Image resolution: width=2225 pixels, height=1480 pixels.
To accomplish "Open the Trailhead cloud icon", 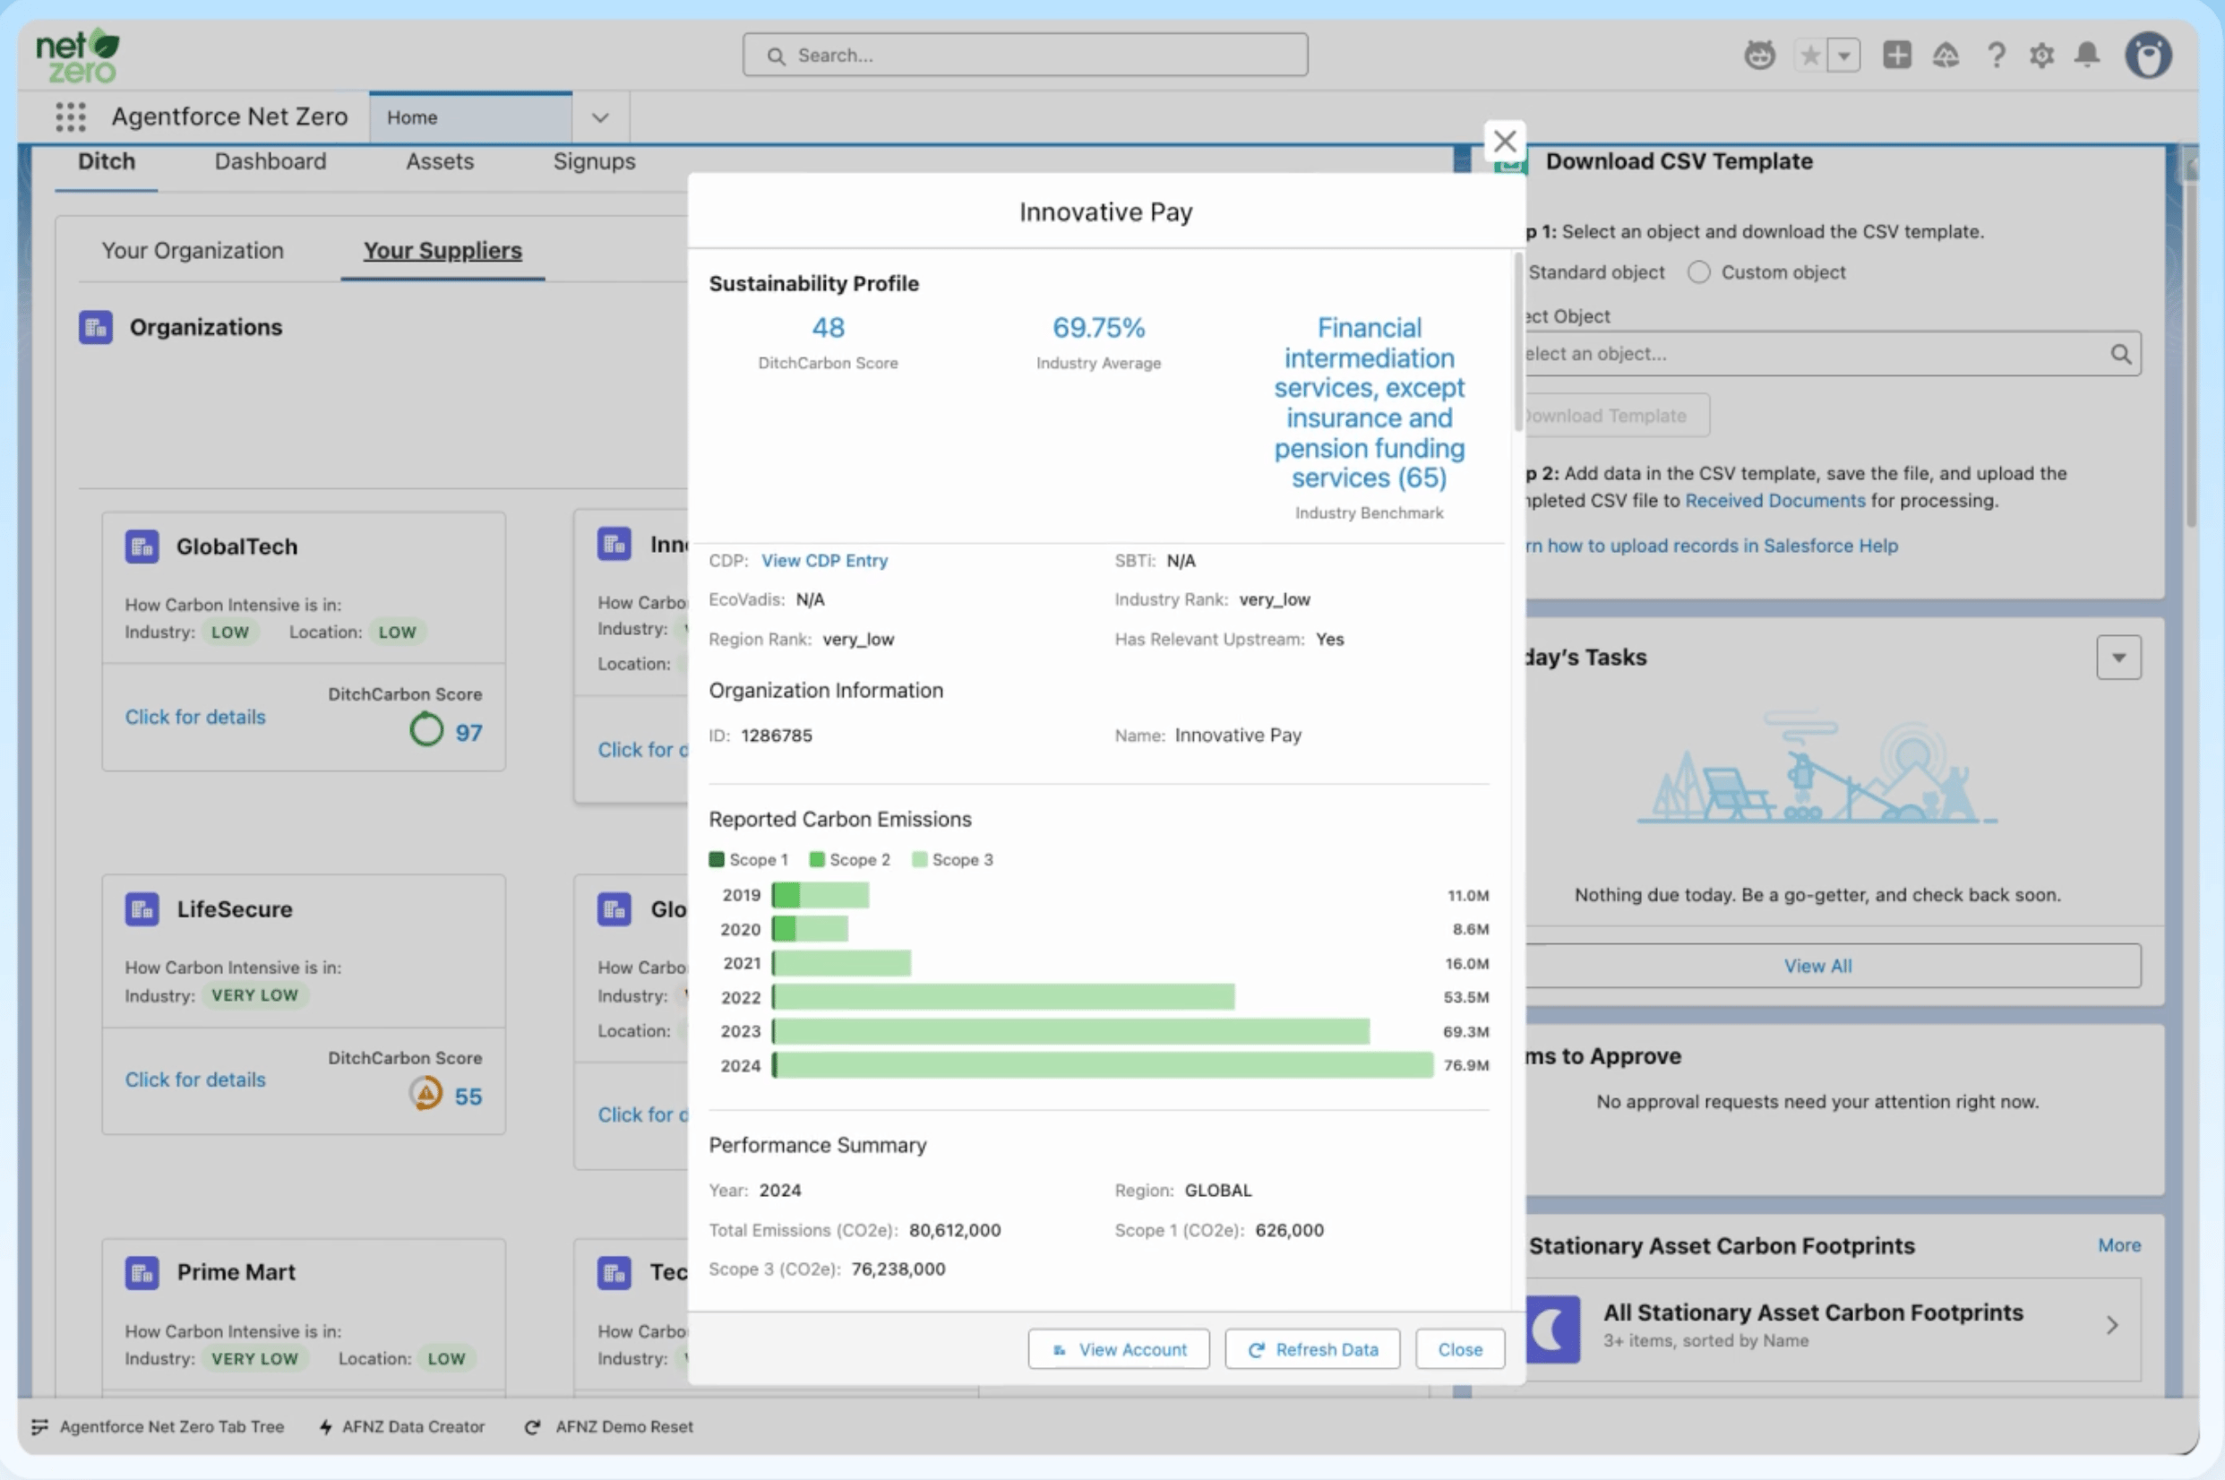I will point(1946,55).
